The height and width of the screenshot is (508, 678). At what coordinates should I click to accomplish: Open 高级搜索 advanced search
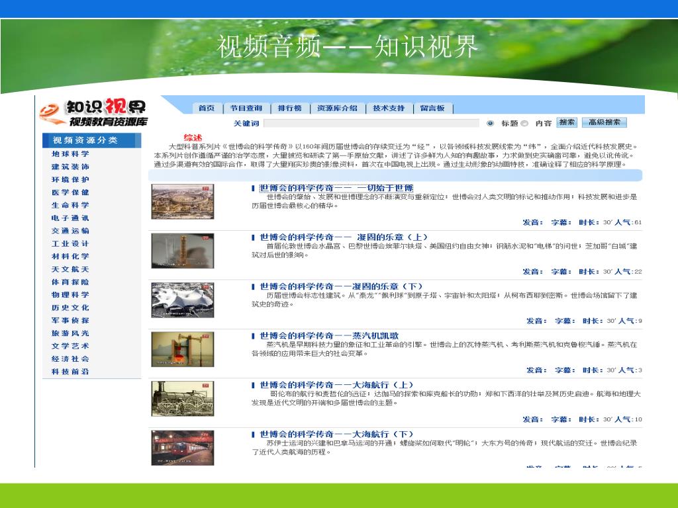click(x=605, y=122)
